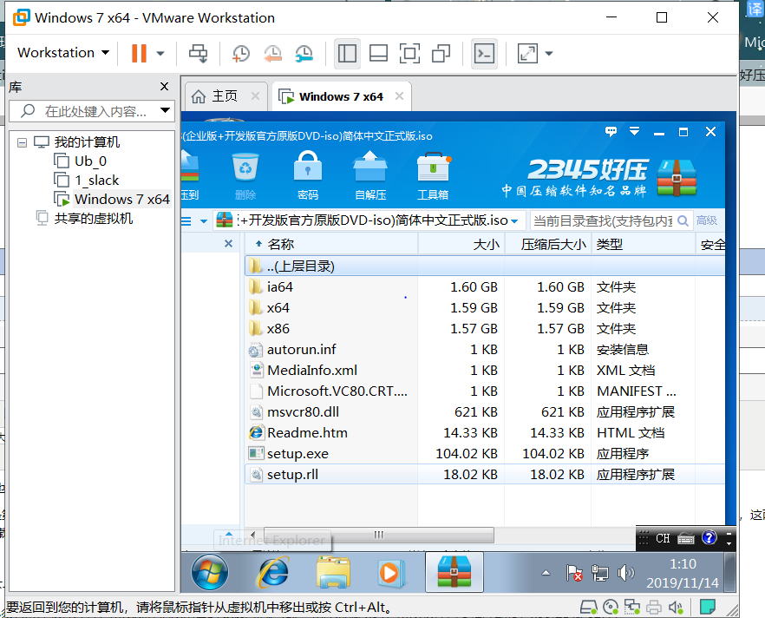
Task: Collapse the 我的计算机 tree node
Action: click(x=22, y=142)
